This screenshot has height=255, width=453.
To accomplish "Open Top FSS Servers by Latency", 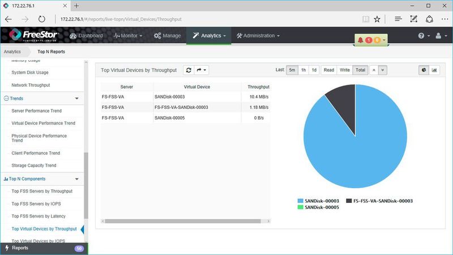I will [39, 216].
